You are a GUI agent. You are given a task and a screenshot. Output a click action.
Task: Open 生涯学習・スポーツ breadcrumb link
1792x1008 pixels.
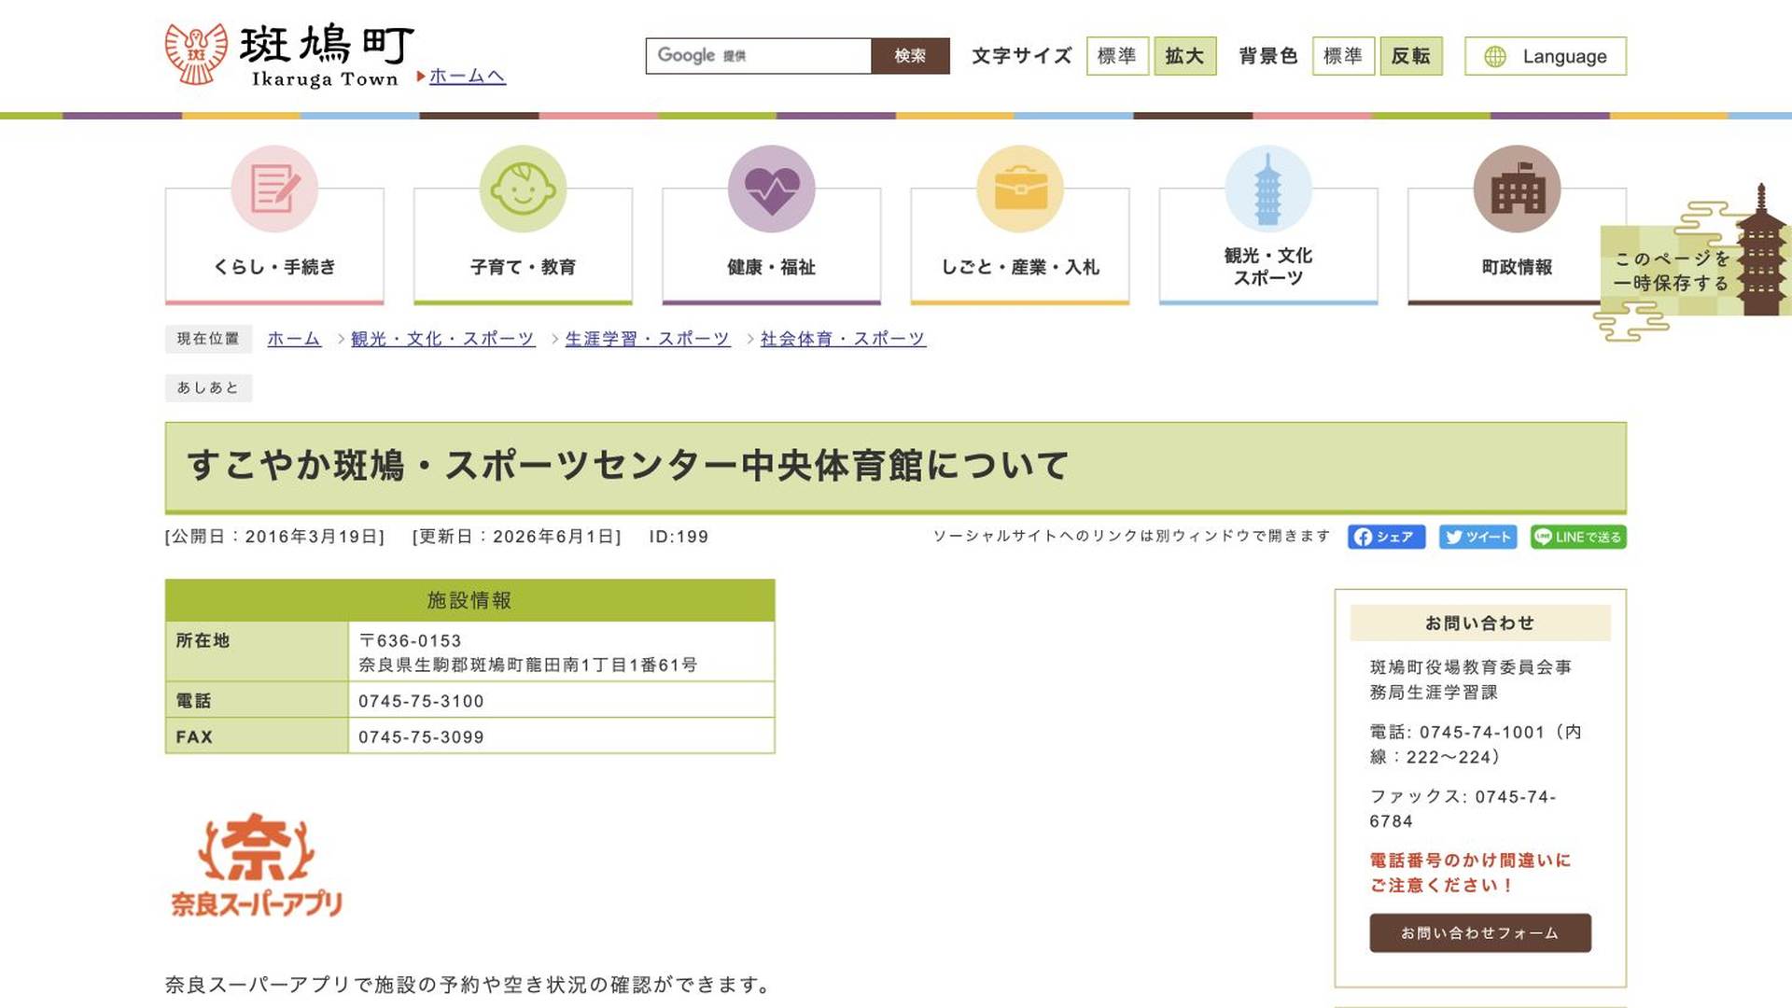pyautogui.click(x=647, y=339)
